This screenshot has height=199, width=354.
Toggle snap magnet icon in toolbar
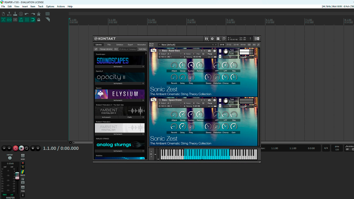(33, 20)
